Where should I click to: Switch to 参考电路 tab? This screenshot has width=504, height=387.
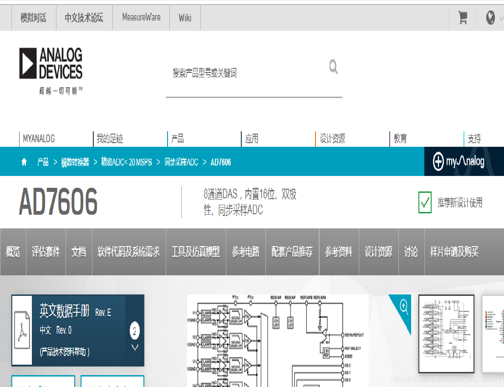246,252
